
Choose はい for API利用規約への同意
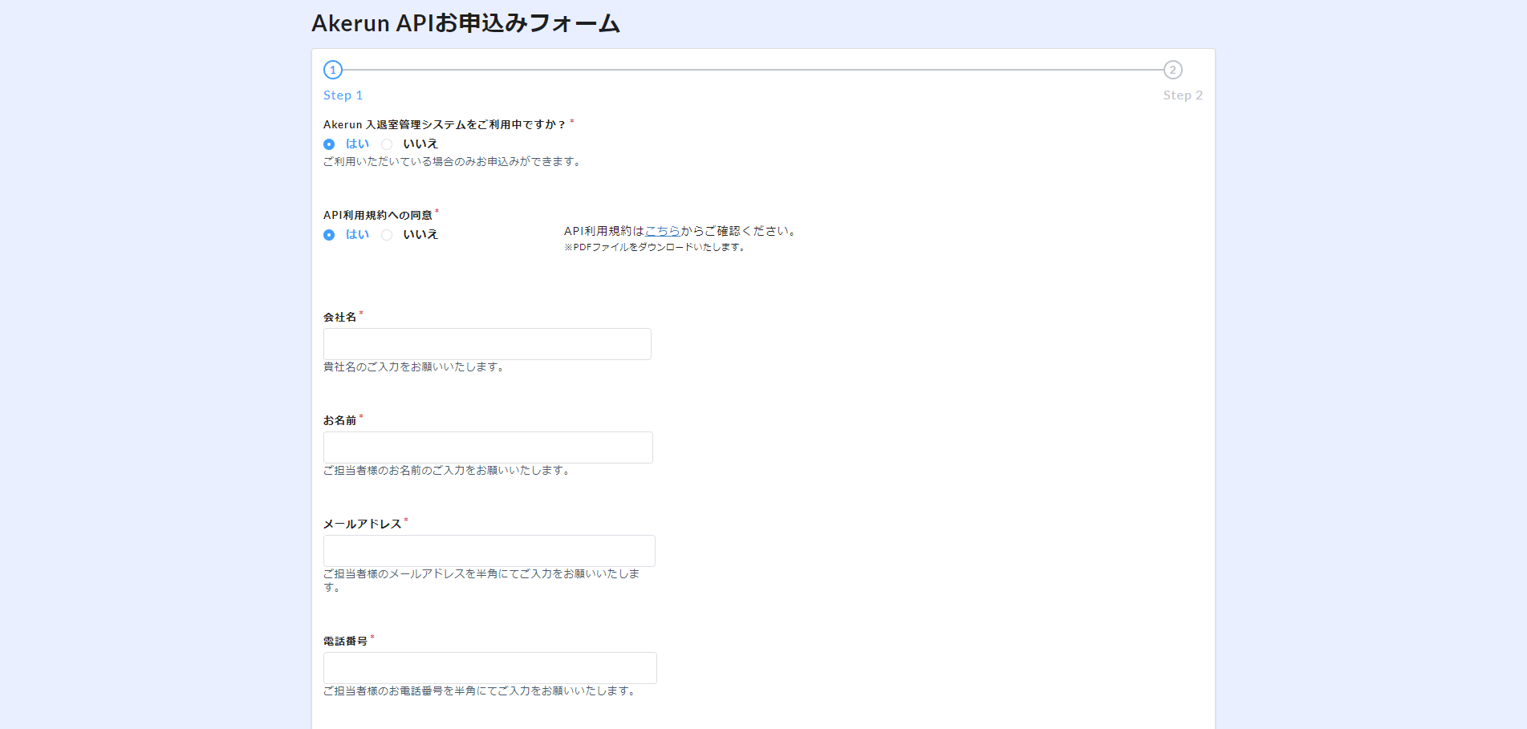[329, 235]
